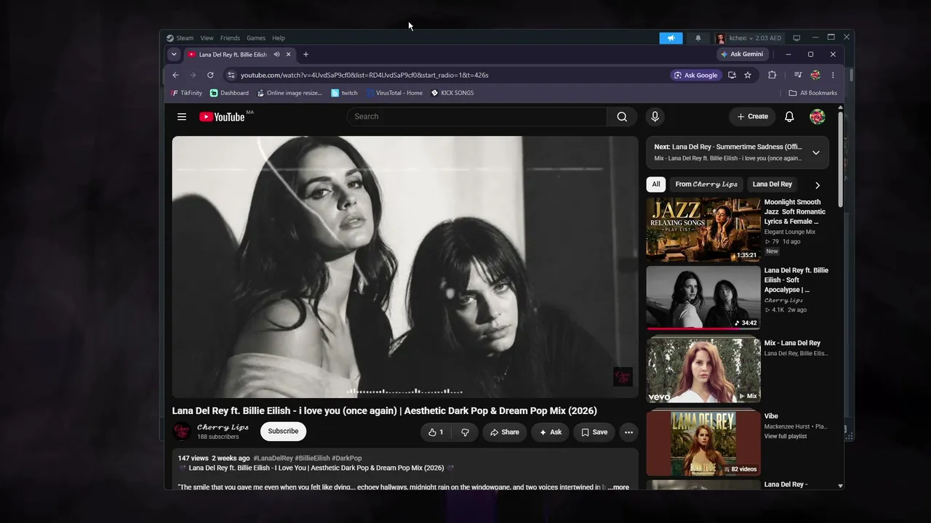
Task: Subscribe to the Cherry Lips channel
Action: tap(283, 431)
